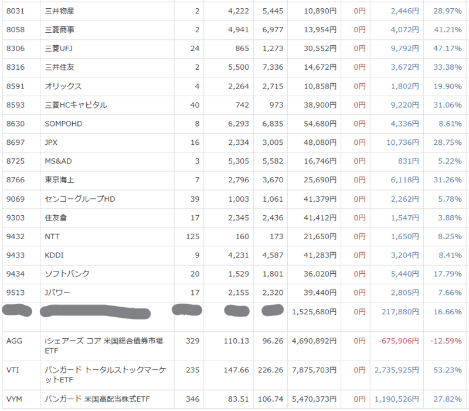This screenshot has height=411, width=469.
Task: Click the 33.38% gain percentage
Action: [x=447, y=67]
